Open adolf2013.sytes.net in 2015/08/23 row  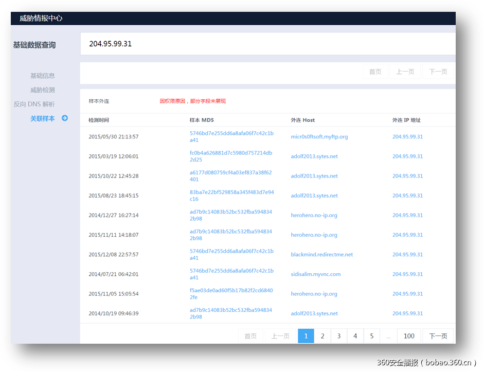(314, 196)
